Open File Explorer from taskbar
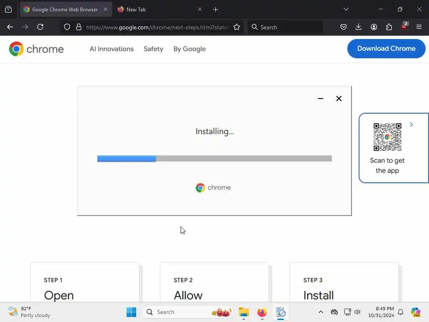 coord(243,312)
